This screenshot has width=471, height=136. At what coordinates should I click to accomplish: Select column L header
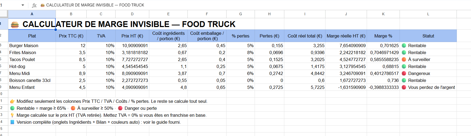click(x=428, y=14)
